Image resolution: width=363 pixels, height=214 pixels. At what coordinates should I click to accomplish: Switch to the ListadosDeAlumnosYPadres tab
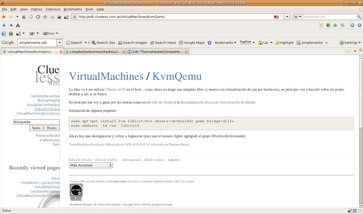[95, 52]
